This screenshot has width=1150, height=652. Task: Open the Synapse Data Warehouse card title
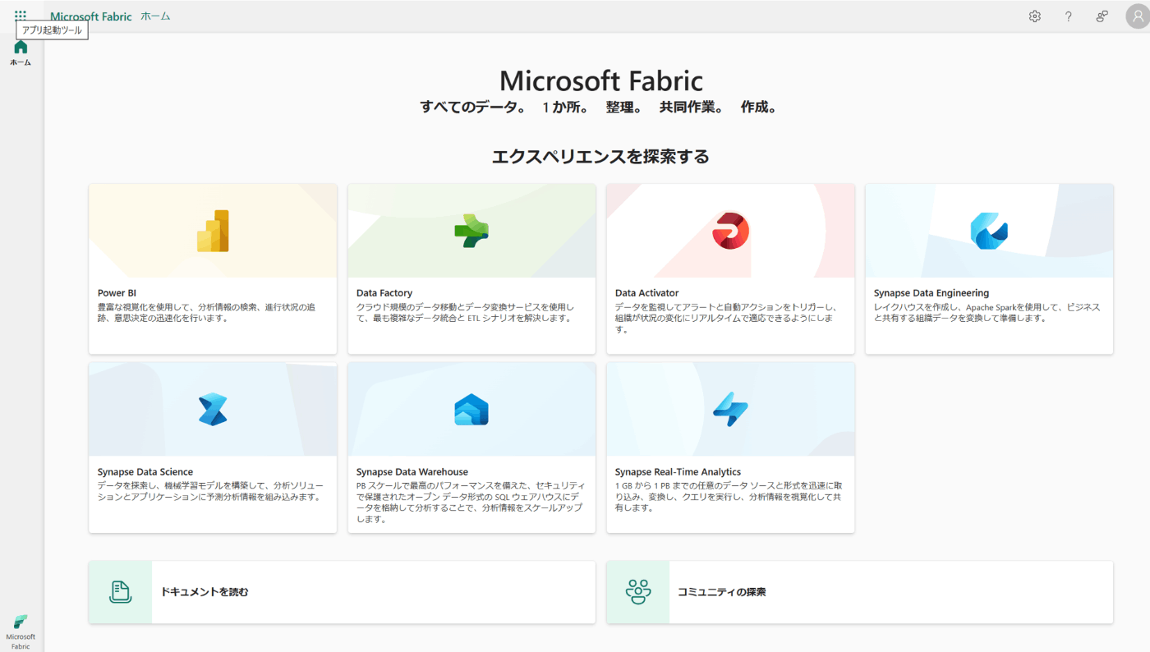(412, 472)
